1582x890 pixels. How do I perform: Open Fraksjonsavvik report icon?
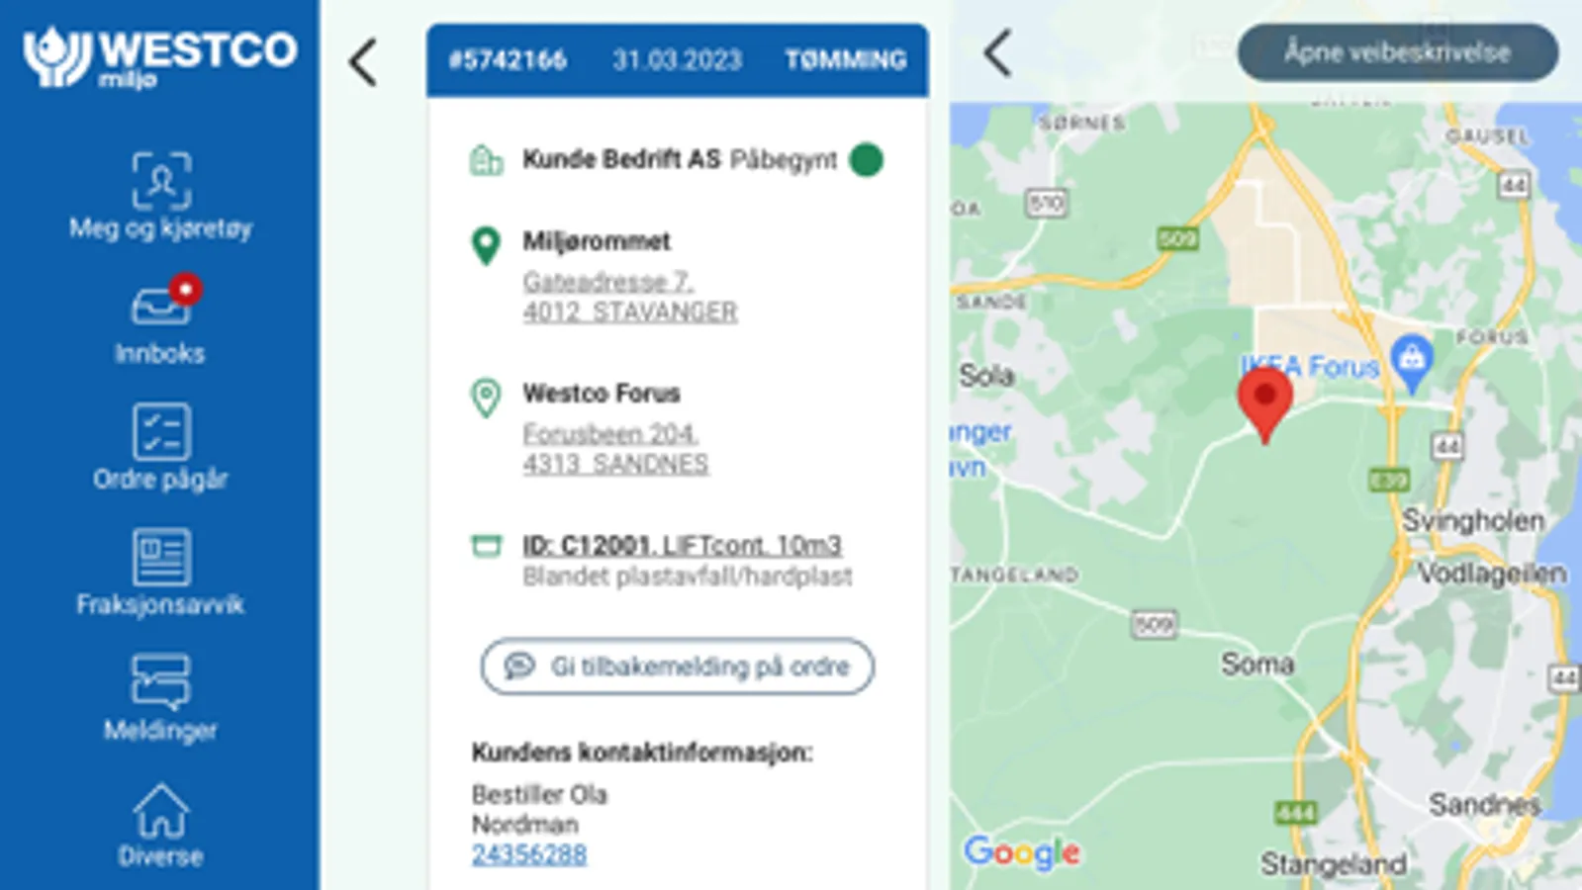click(161, 557)
